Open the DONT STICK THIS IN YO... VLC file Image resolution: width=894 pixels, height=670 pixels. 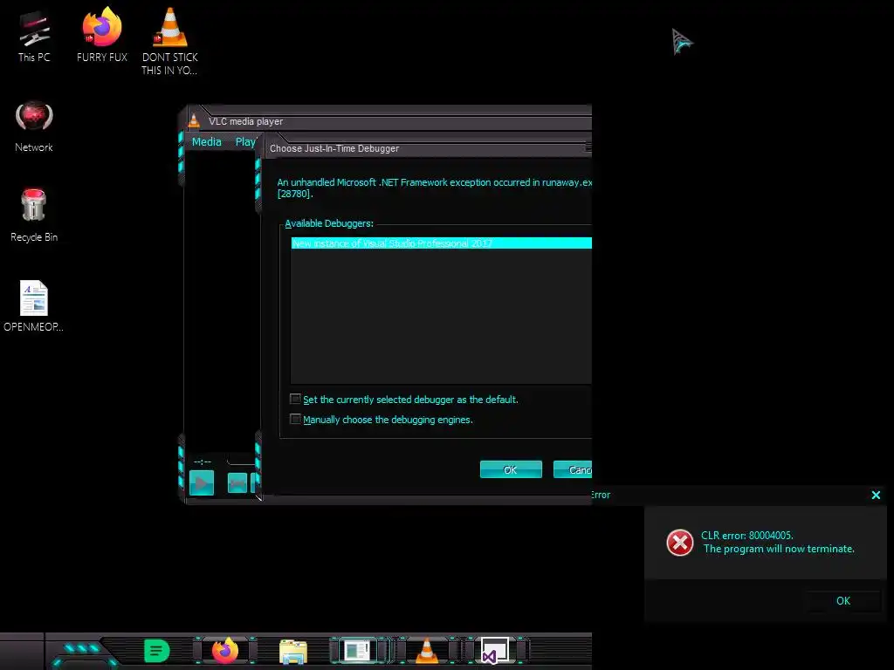(x=170, y=42)
